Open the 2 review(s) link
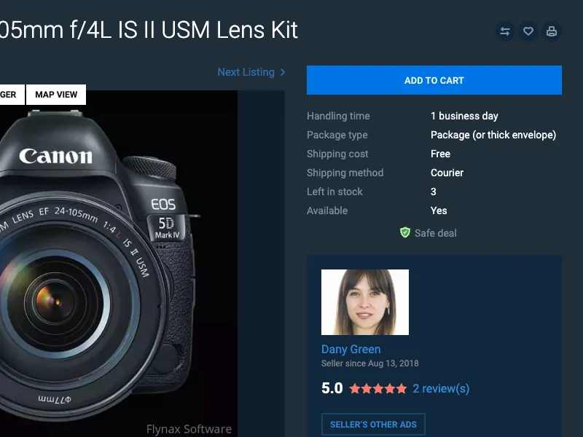583x437 pixels. coord(441,388)
